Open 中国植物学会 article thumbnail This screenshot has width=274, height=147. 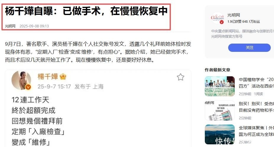[220, 86]
